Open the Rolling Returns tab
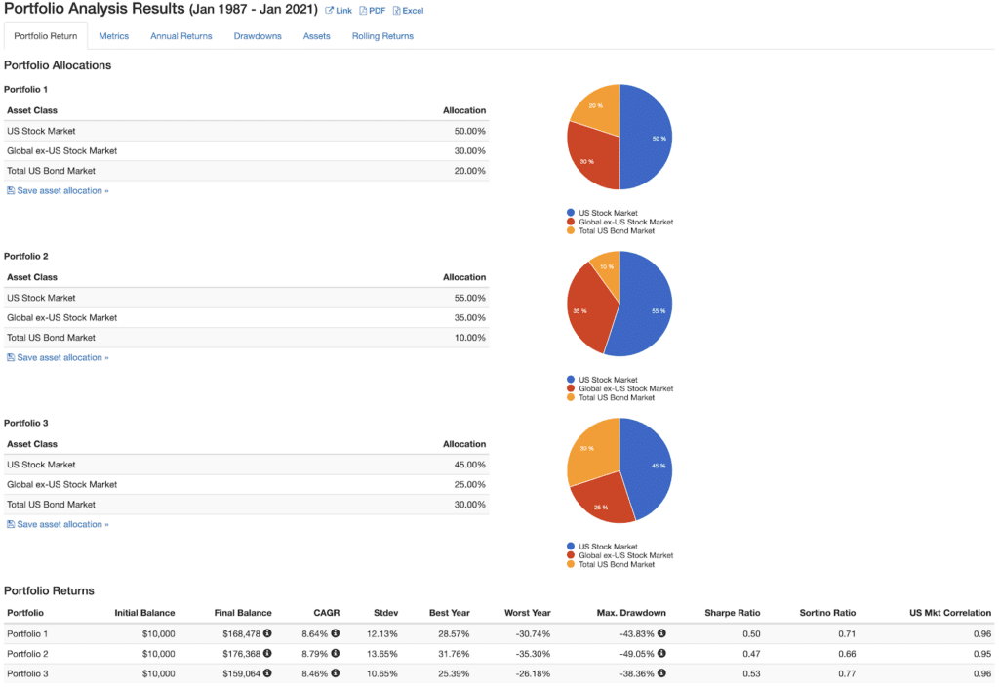The width and height of the screenshot is (999, 691). pyautogui.click(x=382, y=36)
